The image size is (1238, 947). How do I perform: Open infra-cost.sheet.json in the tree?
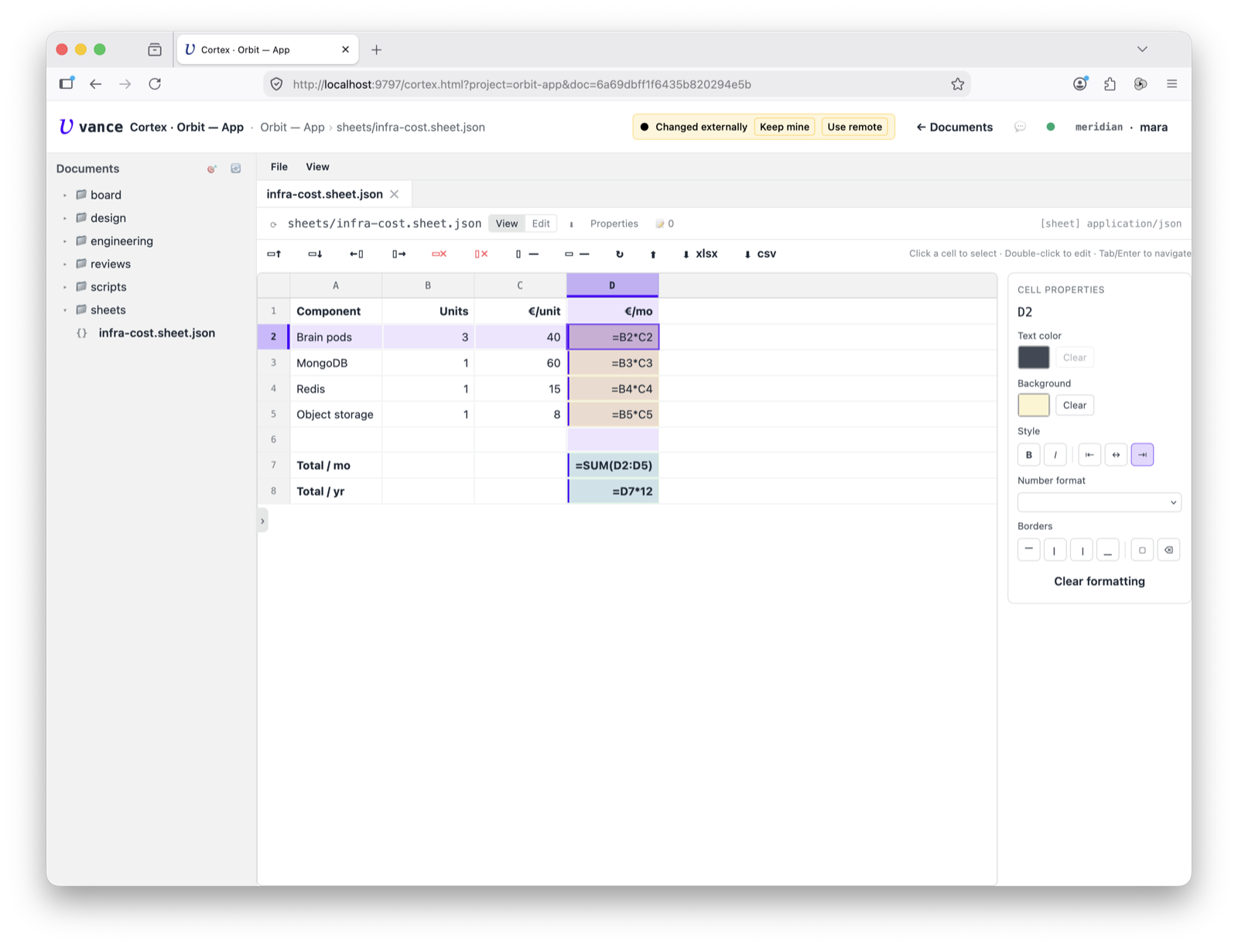156,333
